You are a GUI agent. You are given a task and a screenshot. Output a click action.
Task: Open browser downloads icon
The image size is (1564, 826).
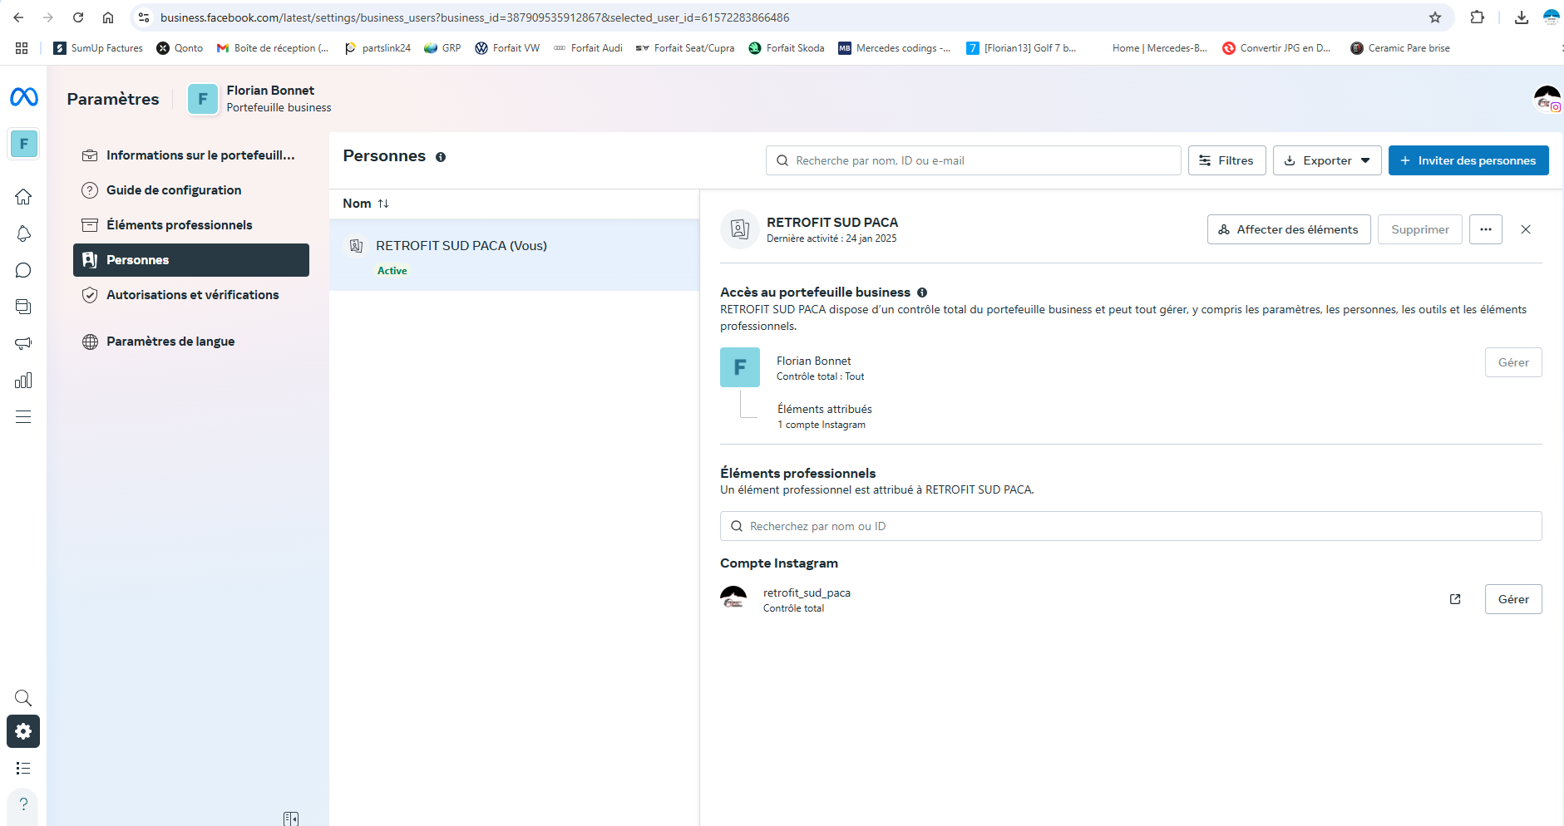click(x=1522, y=17)
